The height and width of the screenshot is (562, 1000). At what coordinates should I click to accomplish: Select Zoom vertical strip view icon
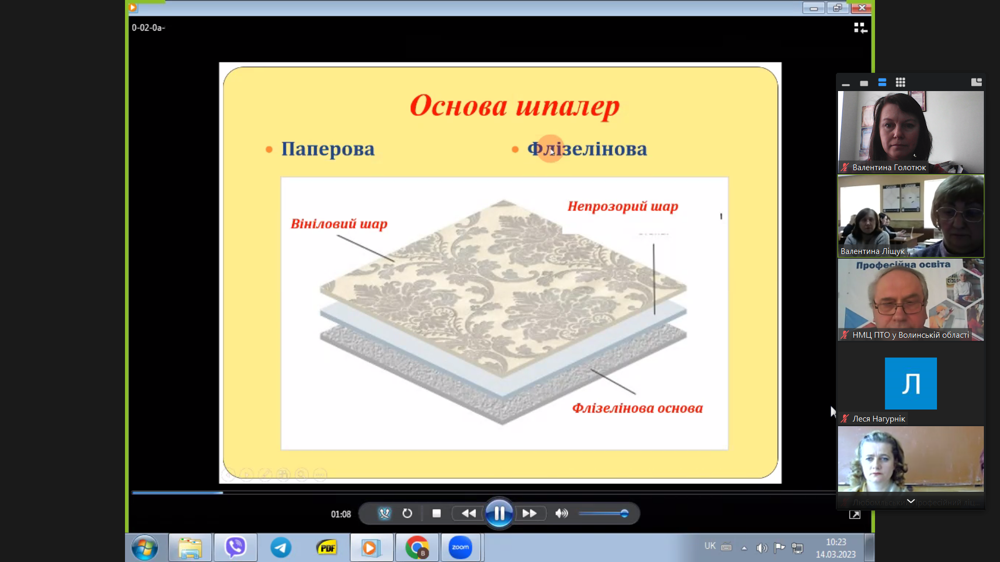click(882, 82)
